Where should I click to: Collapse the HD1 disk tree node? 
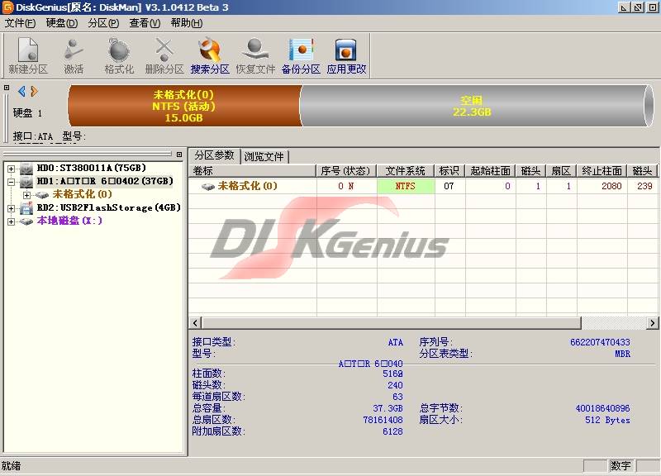pyautogui.click(x=12, y=182)
